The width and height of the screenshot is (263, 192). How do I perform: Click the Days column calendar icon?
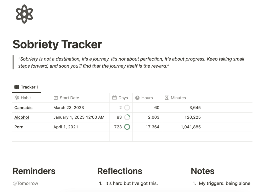114,98
